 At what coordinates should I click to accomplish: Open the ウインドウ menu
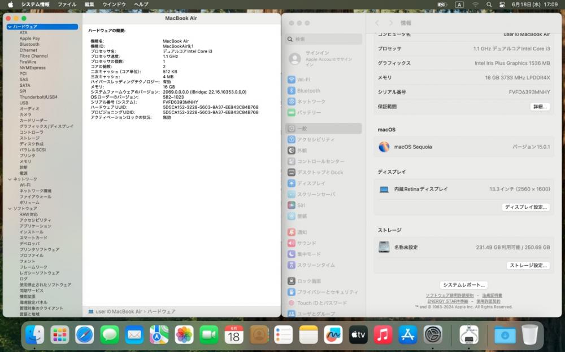pos(114,5)
